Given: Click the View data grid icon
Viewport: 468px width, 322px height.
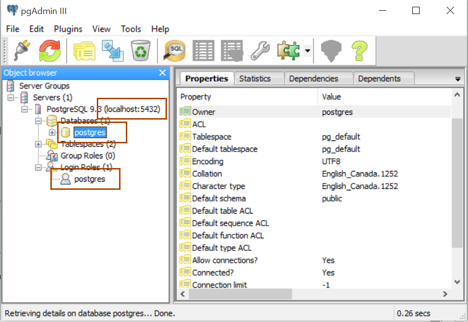Looking at the screenshot, I should tap(203, 50).
